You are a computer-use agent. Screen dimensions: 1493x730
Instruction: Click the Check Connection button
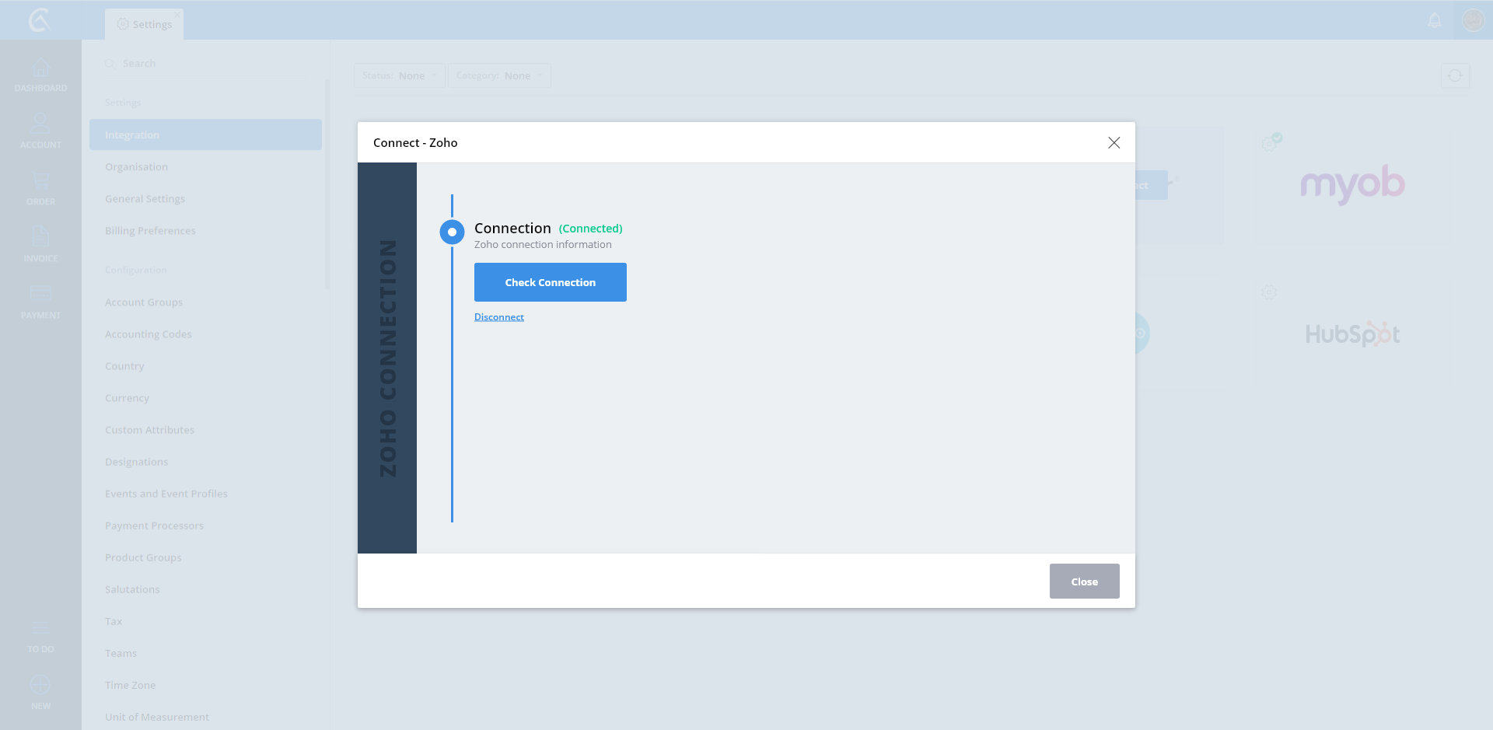550,282
